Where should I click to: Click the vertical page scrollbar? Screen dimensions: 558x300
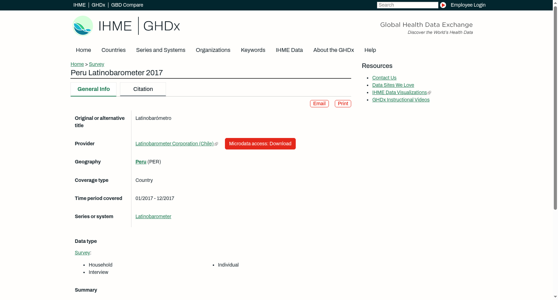tap(555, 107)
